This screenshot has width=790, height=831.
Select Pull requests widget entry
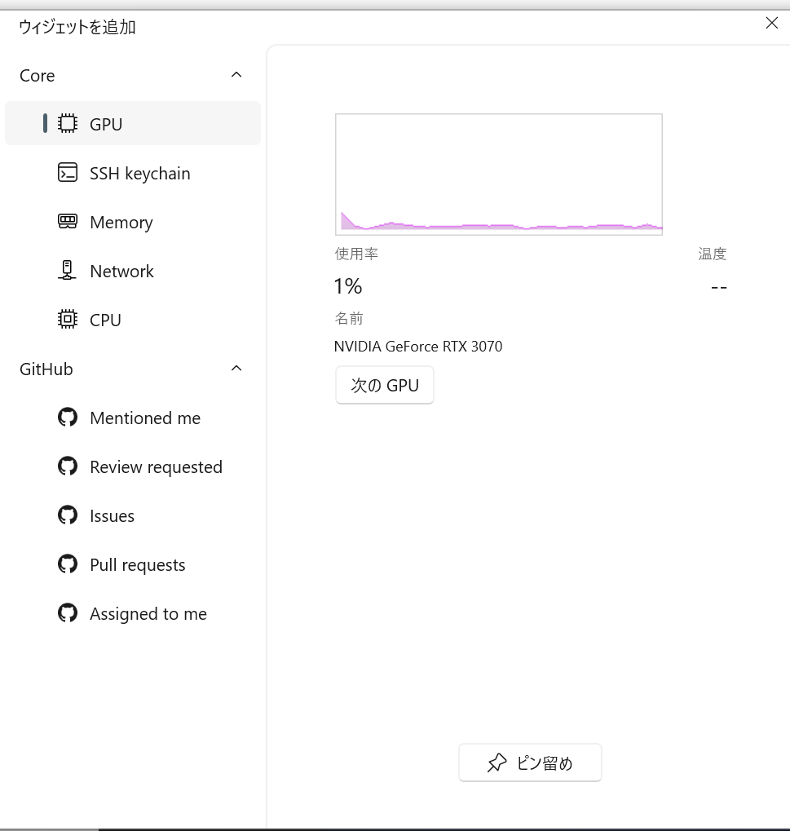132,564
